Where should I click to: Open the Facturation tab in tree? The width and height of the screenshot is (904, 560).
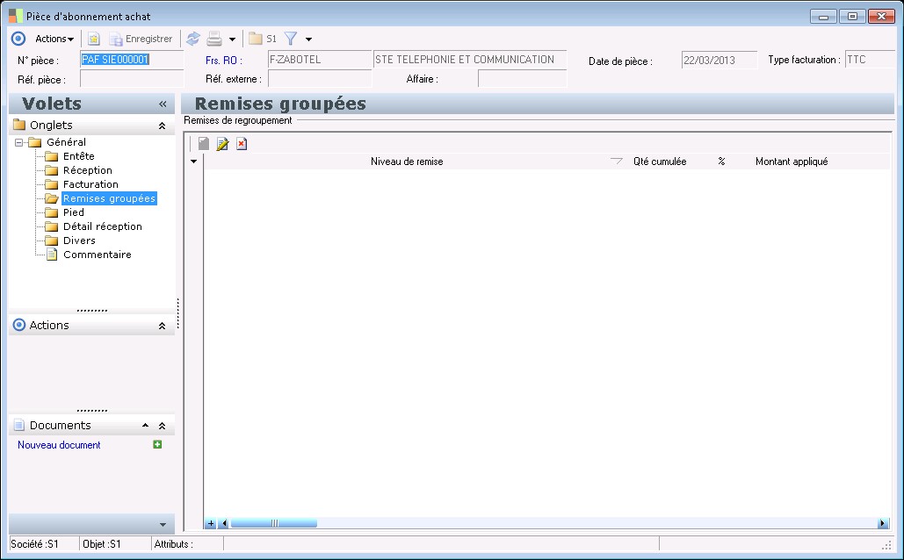coord(90,184)
